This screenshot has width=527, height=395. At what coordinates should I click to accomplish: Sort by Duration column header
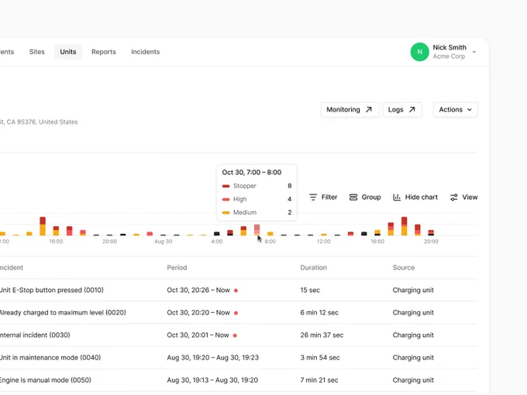[x=313, y=268]
